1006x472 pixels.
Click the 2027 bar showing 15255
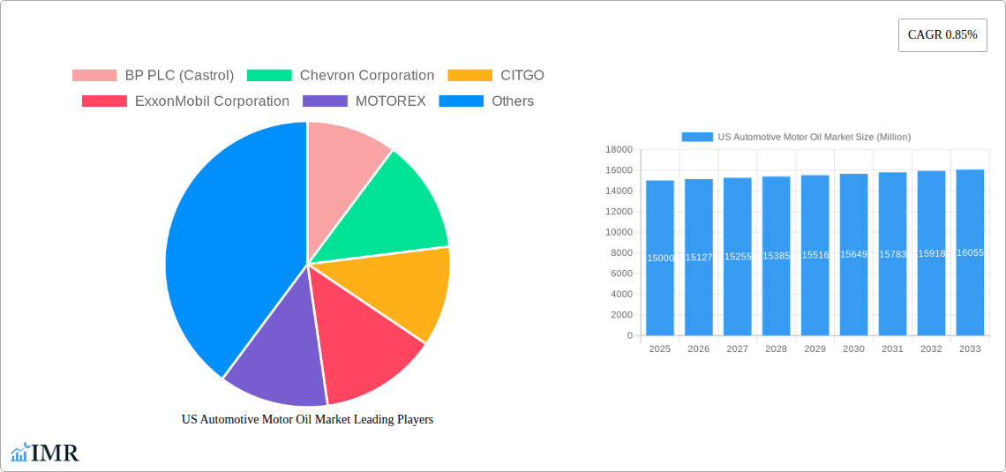[737, 257]
